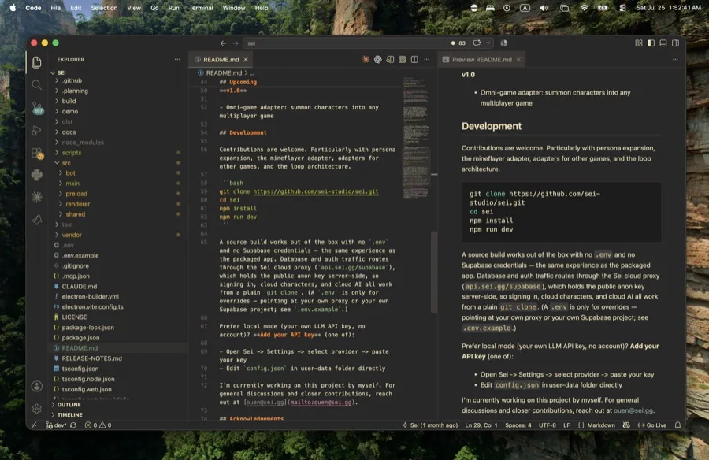The width and height of the screenshot is (709, 460).
Task: Click the Copilot status icon in status bar
Action: pos(626,425)
